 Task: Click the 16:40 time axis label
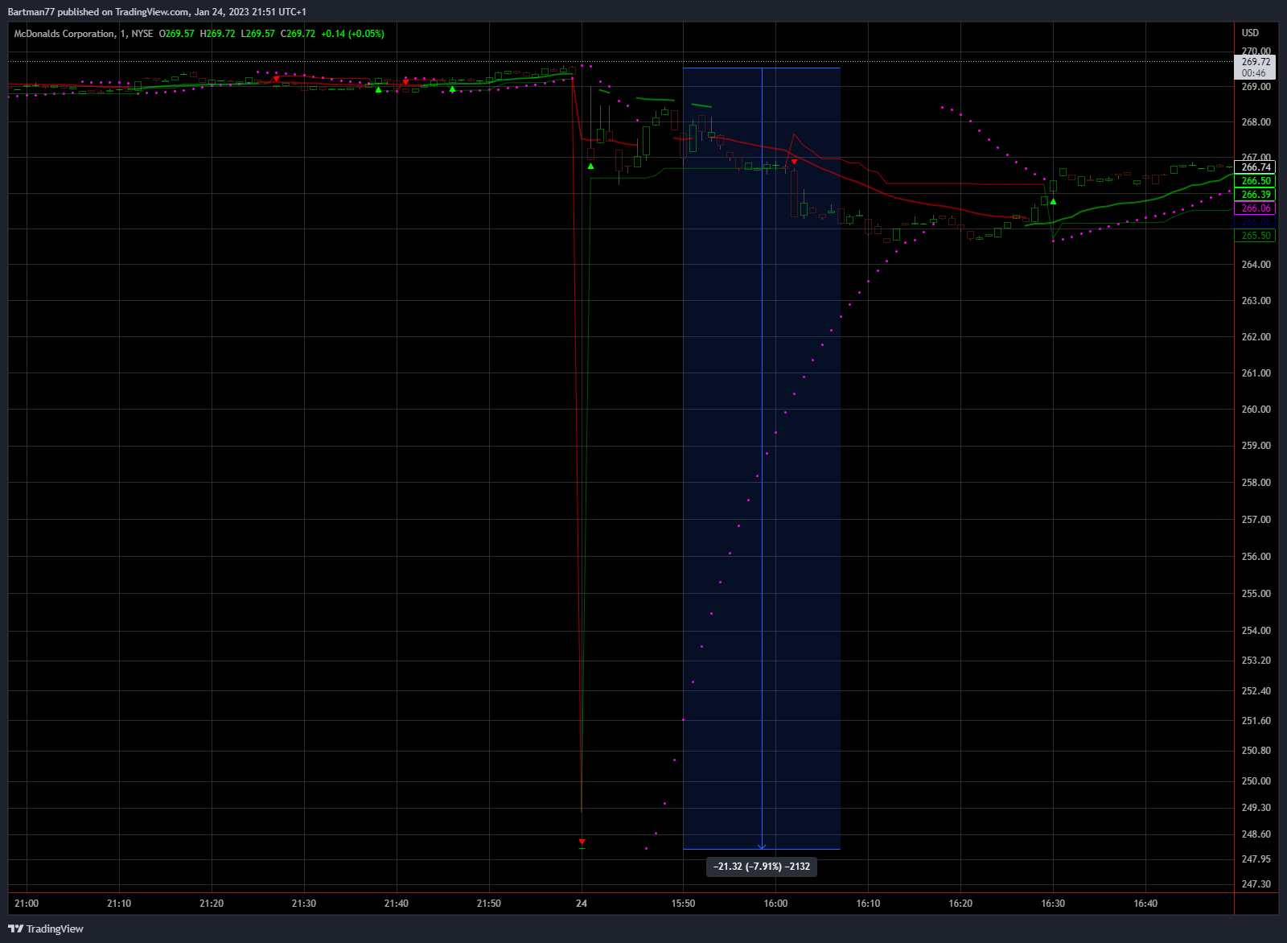pyautogui.click(x=1145, y=904)
